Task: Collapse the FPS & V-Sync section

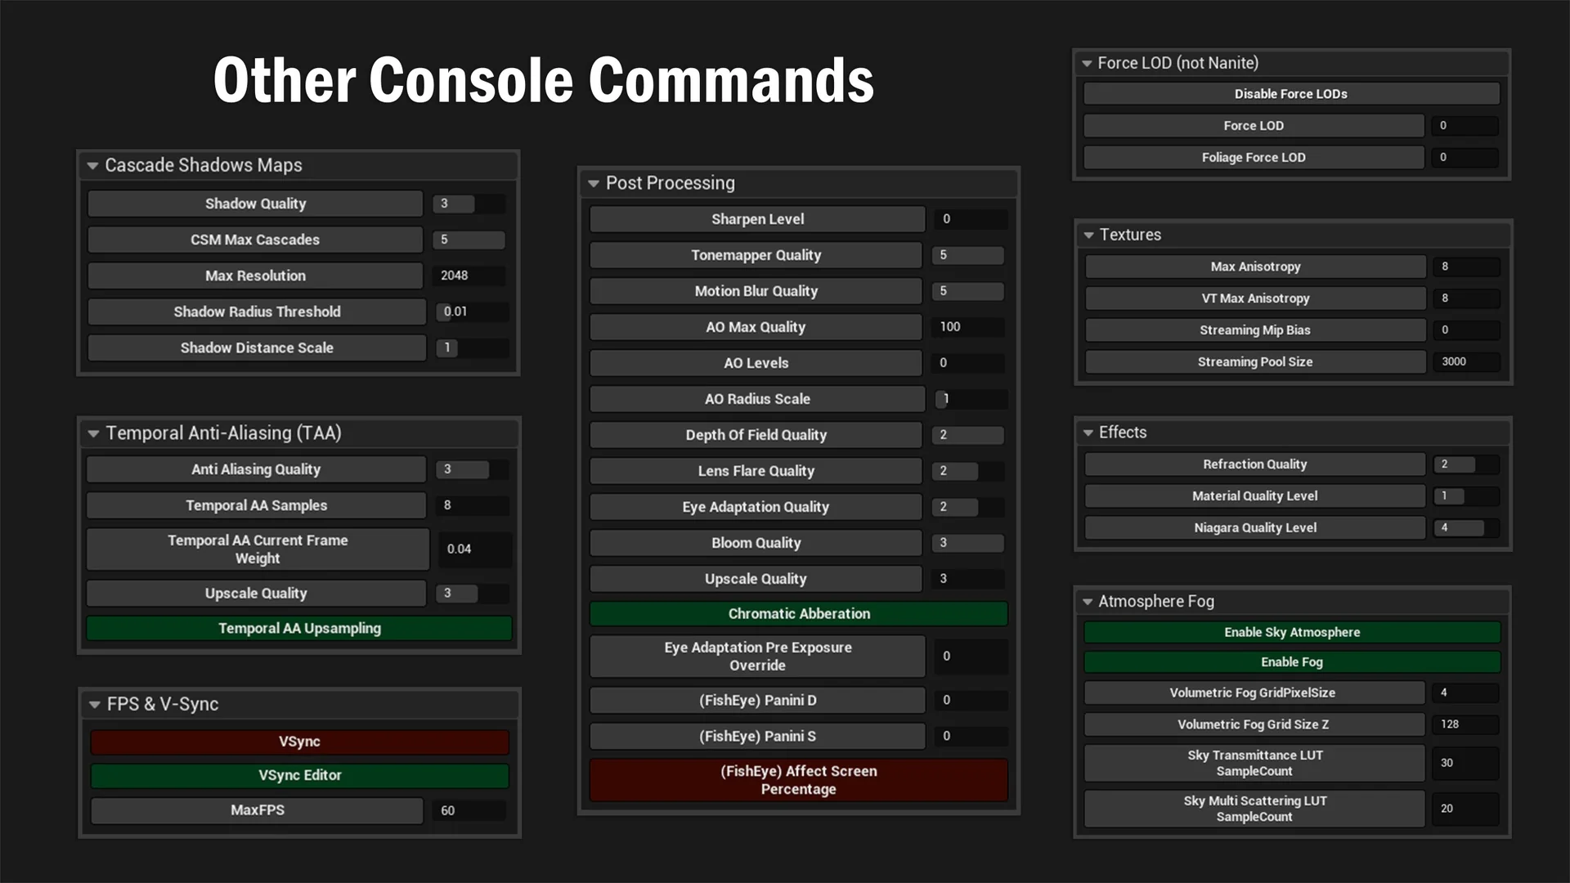Action: (95, 705)
